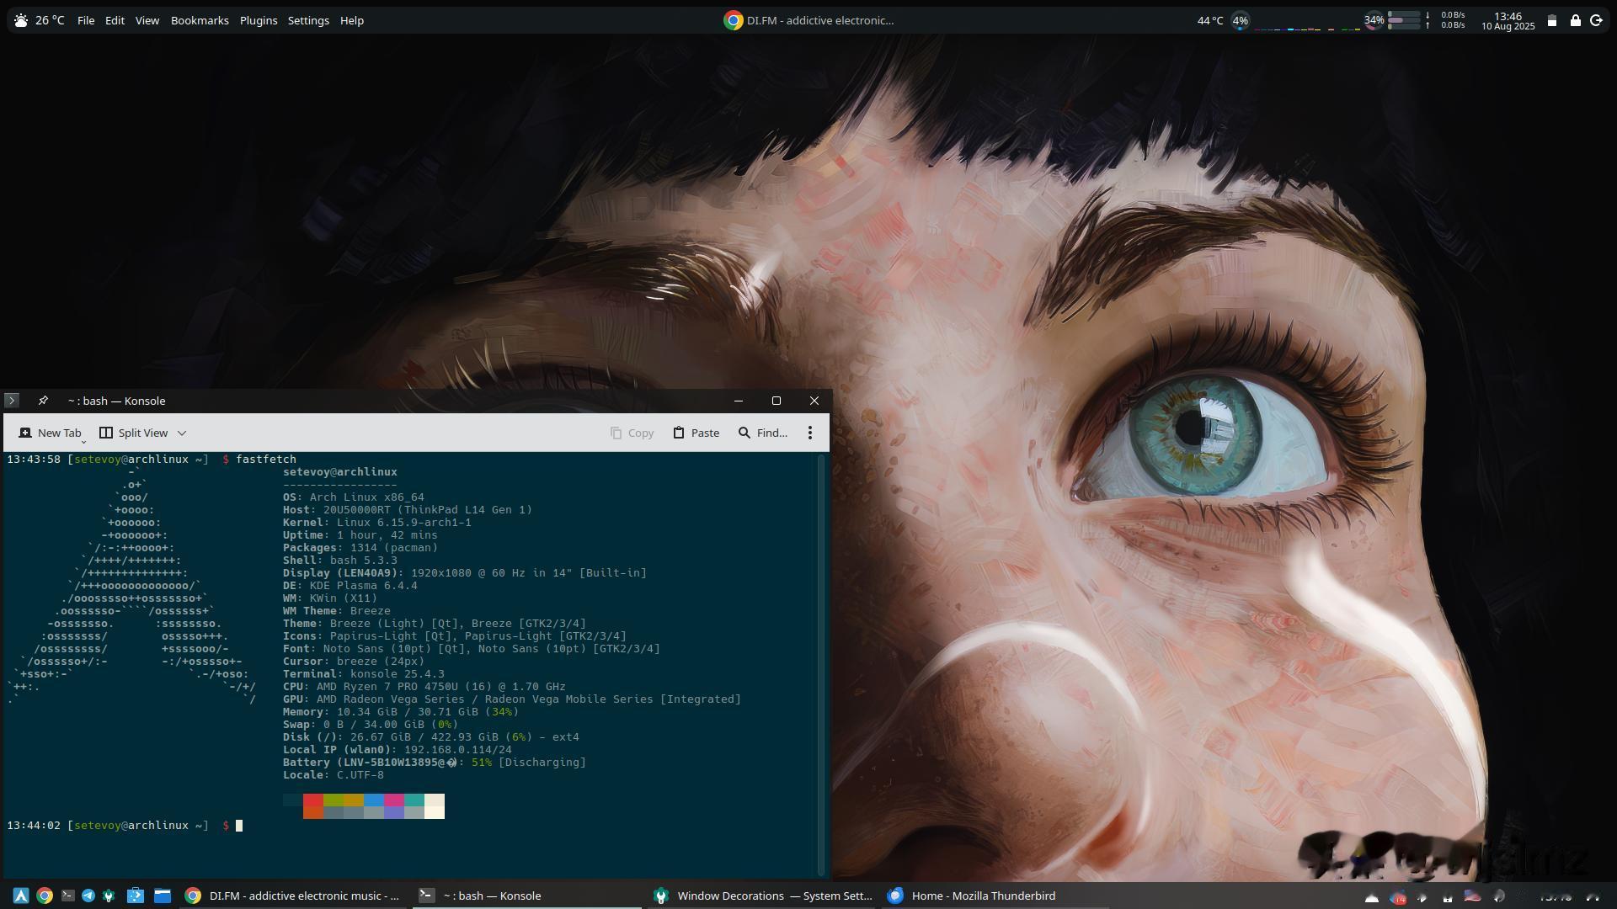Image resolution: width=1617 pixels, height=909 pixels.
Task: Open the Konsole three-dot overflow menu
Action: 809,433
